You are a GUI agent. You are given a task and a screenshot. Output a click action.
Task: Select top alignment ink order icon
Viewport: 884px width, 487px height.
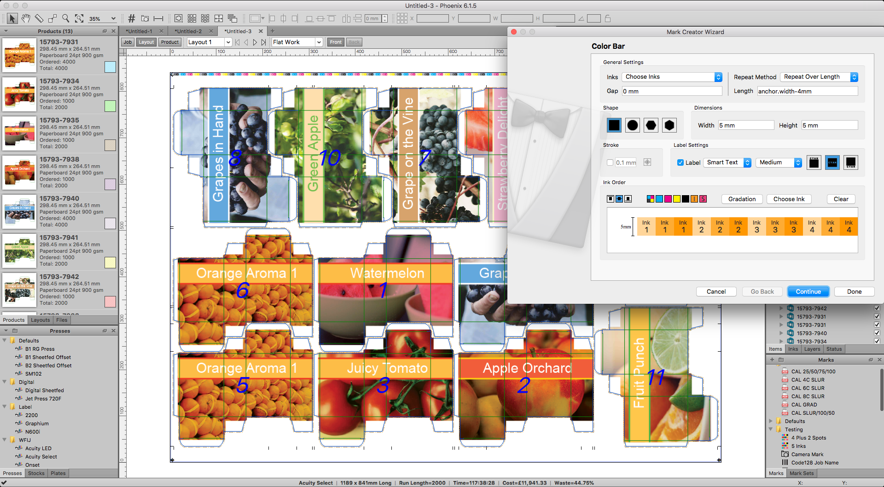tap(611, 199)
